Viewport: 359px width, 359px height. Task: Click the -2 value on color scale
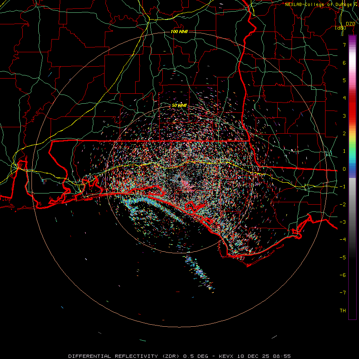[343, 205]
